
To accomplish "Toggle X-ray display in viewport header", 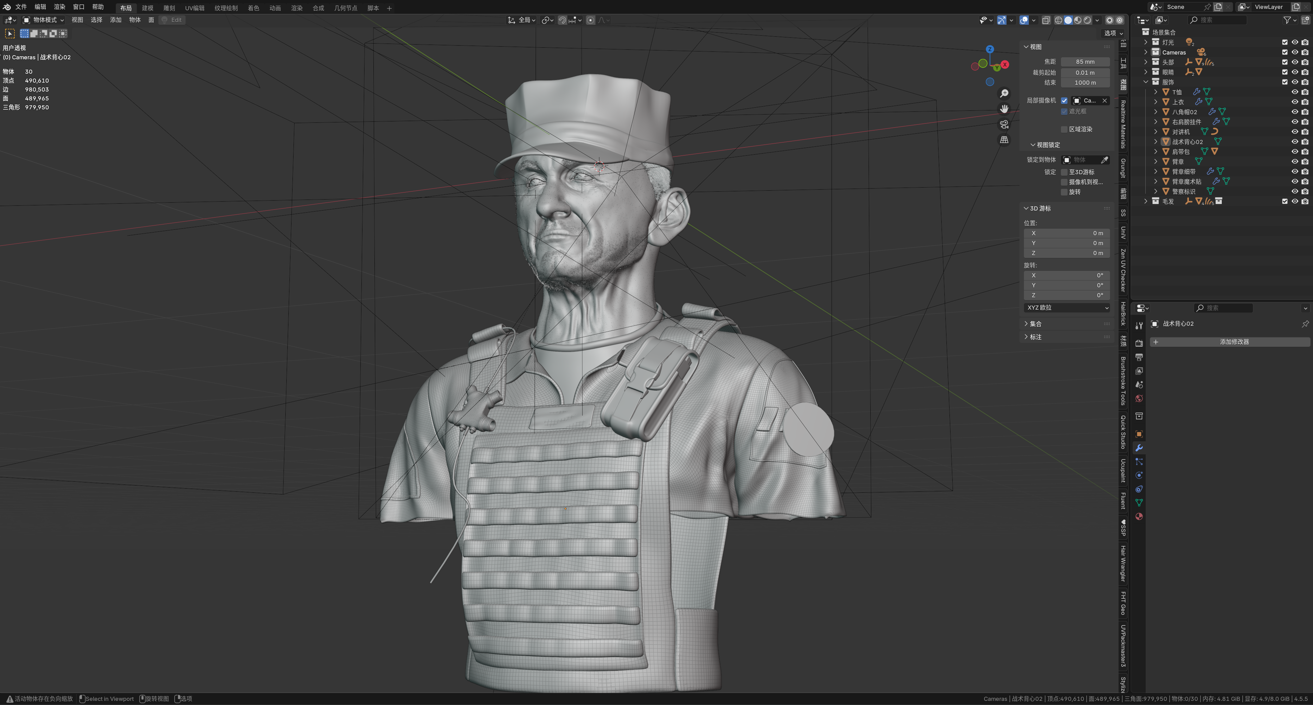I will [1046, 20].
